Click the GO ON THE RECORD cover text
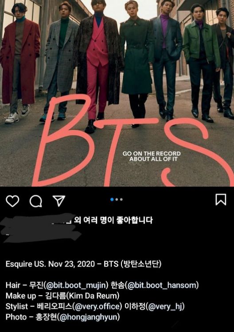Viewport: 234px width, 332px height. coord(152,156)
